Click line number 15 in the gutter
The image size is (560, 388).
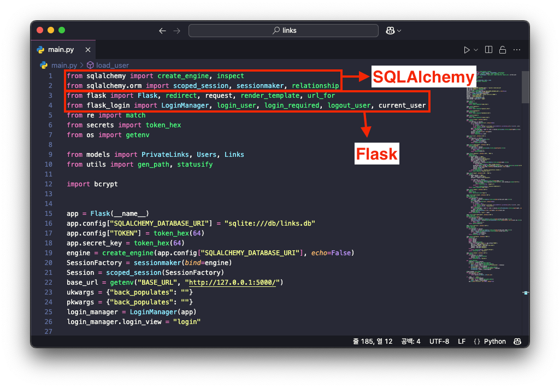click(x=48, y=213)
